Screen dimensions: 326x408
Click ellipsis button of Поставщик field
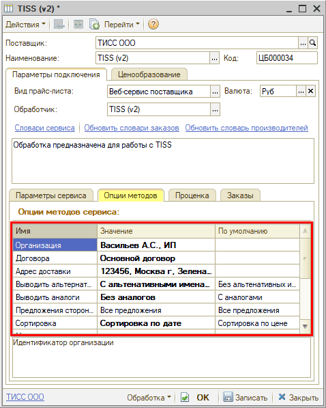click(x=303, y=43)
